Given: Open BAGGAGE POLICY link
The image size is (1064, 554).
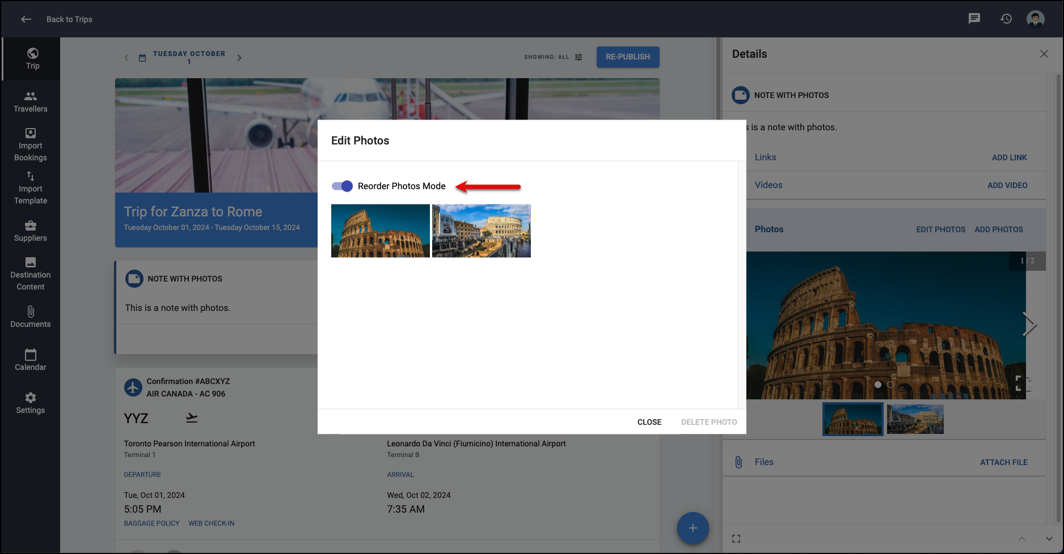Looking at the screenshot, I should (151, 523).
